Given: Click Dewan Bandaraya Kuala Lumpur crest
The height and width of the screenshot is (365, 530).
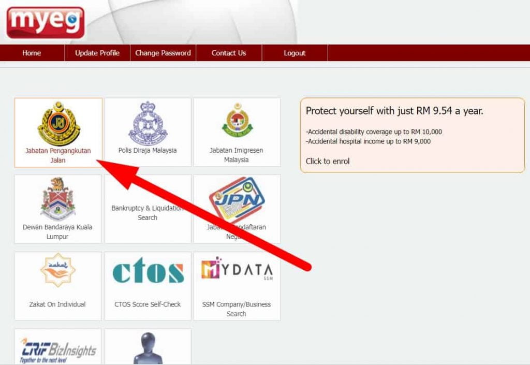Looking at the screenshot, I should point(58,199).
